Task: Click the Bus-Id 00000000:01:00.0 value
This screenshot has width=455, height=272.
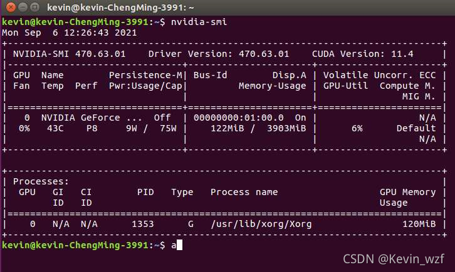Action: click(x=239, y=118)
